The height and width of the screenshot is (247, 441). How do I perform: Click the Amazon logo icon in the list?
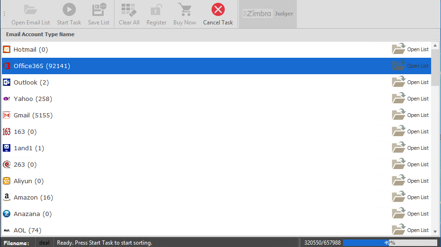[7, 197]
